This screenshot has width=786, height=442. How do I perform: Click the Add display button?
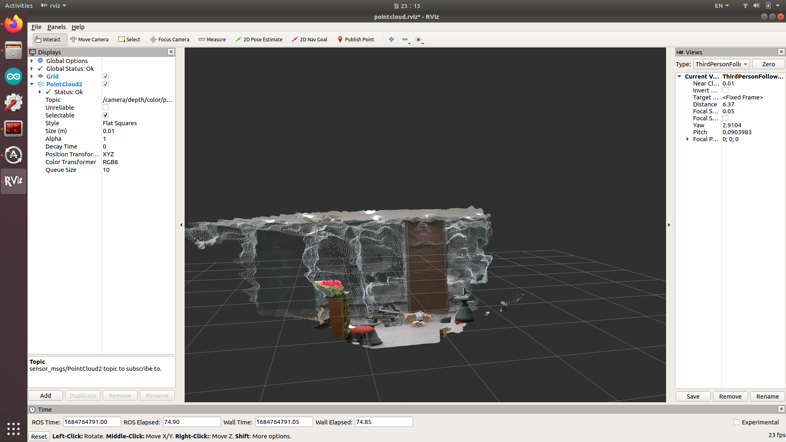[x=45, y=396]
